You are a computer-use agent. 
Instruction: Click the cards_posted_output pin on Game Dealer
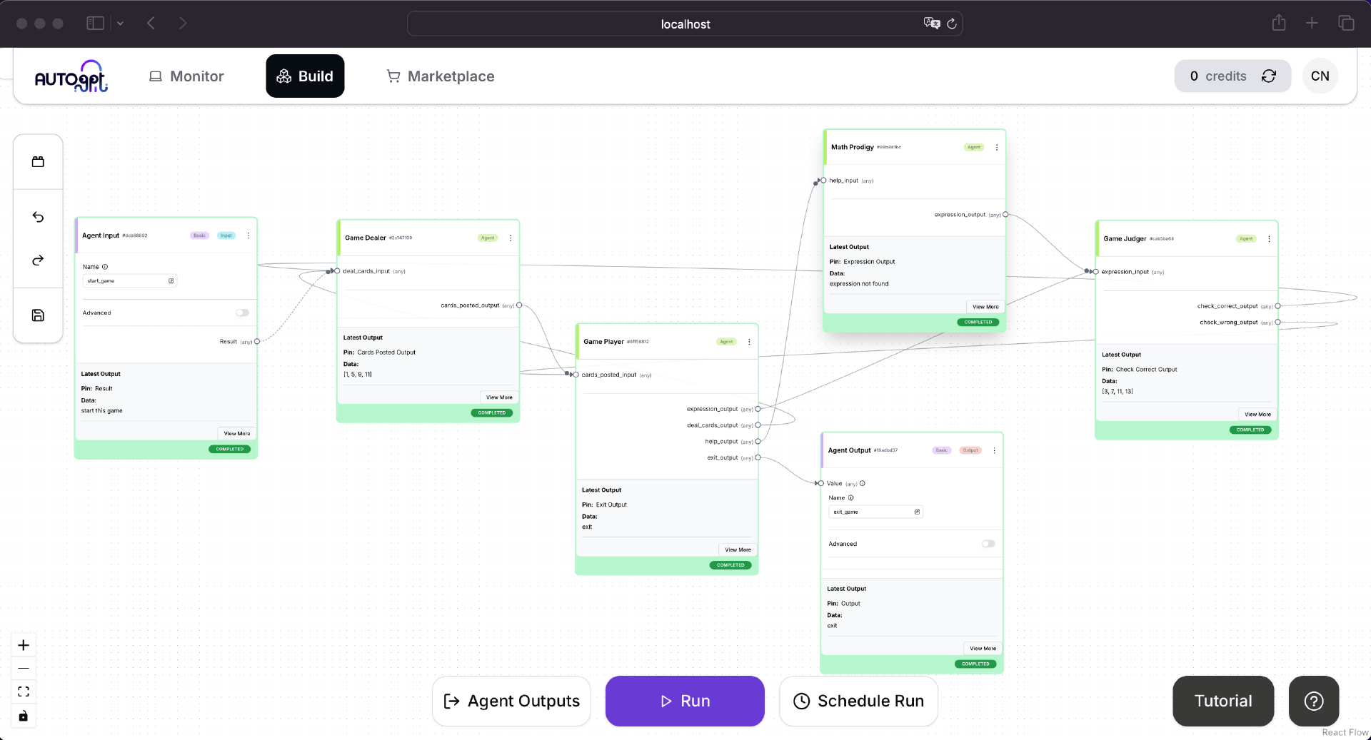click(x=519, y=305)
